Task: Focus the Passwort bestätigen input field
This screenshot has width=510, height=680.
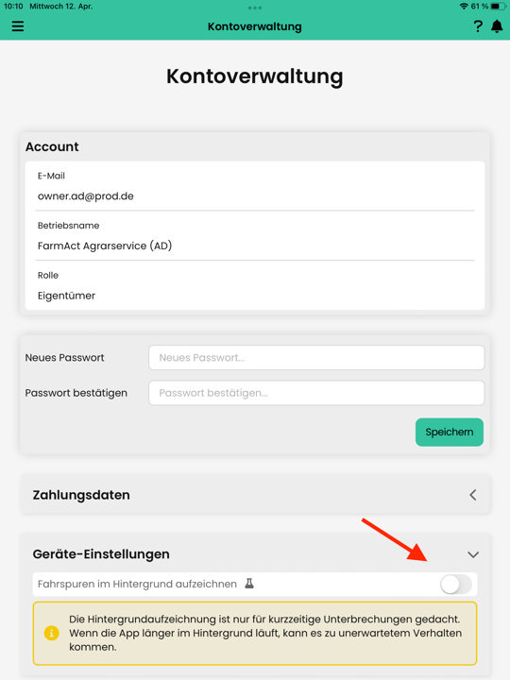Action: 316,393
